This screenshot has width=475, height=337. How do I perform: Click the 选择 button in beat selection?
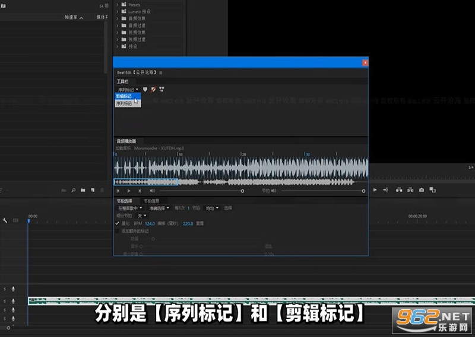pyautogui.click(x=228, y=208)
